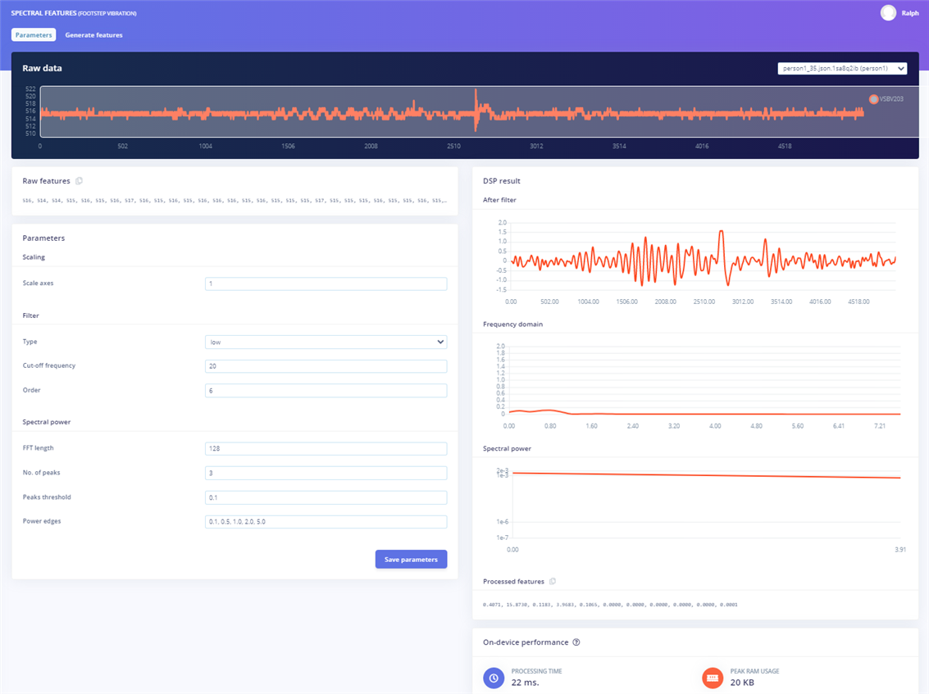Click the '22 ms.' processing time value
The image size is (929, 694).
525,683
